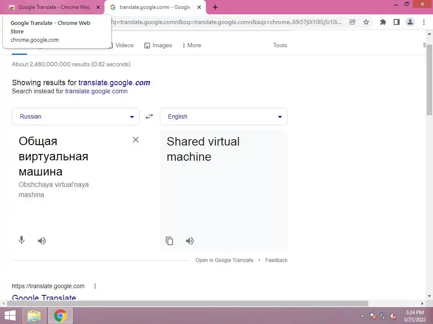Image resolution: width=433 pixels, height=324 pixels.
Task: Click the https://translate.google.com result URL
Action: (48, 286)
